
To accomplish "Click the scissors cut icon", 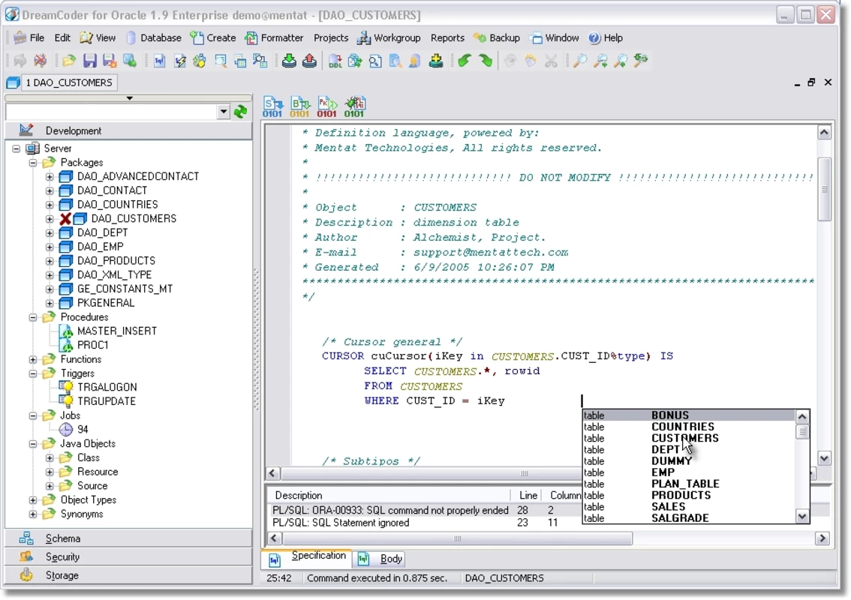I will 551,61.
